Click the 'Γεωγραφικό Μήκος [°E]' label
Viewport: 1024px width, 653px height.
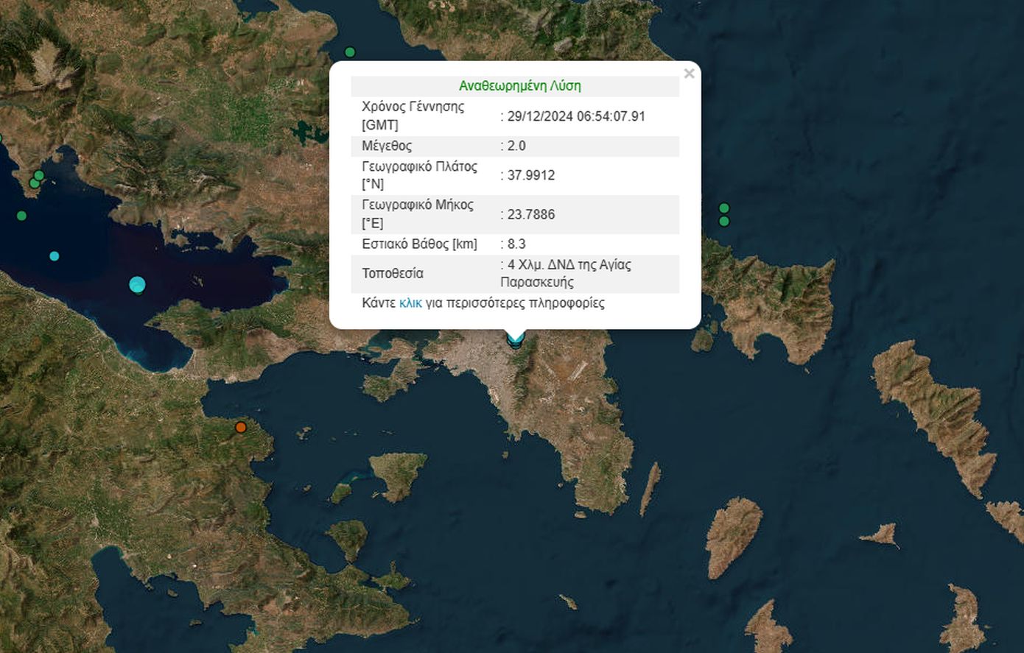pos(418,214)
